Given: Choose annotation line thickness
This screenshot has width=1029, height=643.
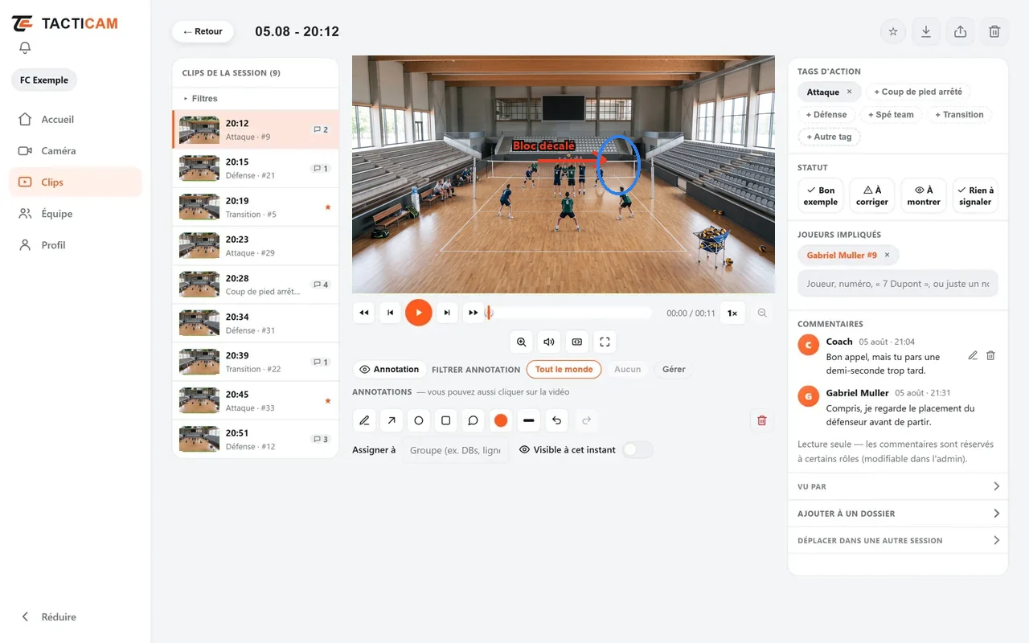Looking at the screenshot, I should tap(528, 420).
